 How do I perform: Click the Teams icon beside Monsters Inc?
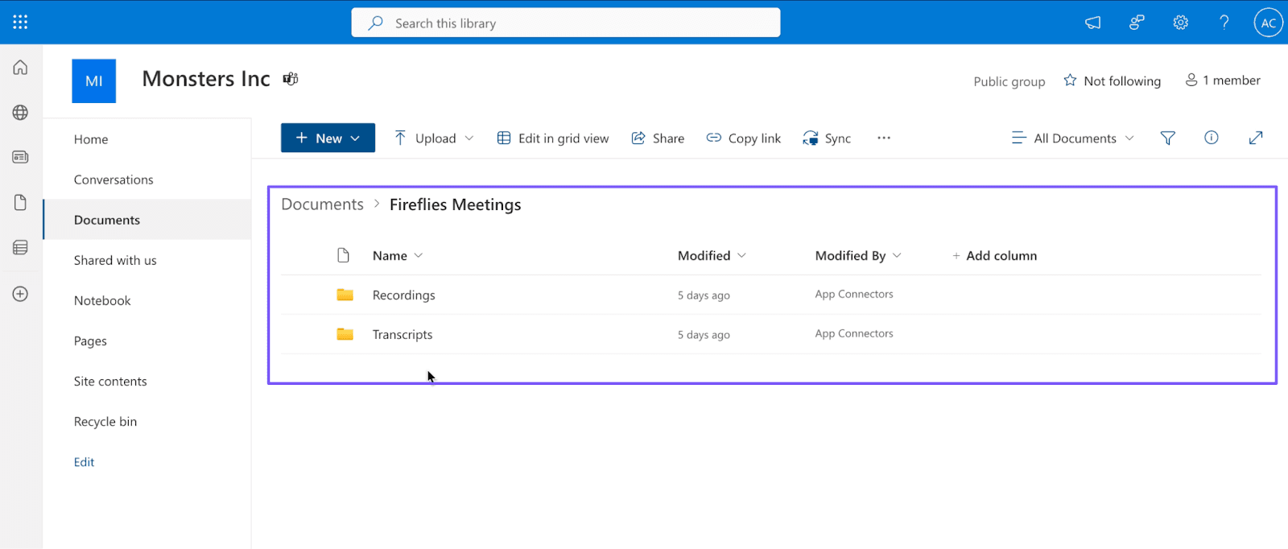(x=291, y=79)
